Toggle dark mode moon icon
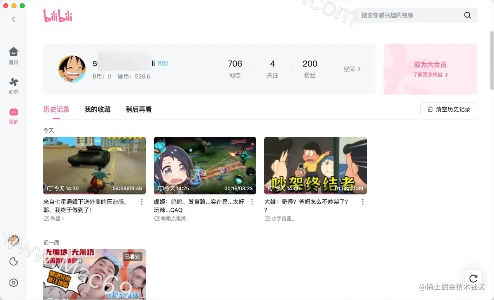The image size is (494, 300). pos(14,262)
